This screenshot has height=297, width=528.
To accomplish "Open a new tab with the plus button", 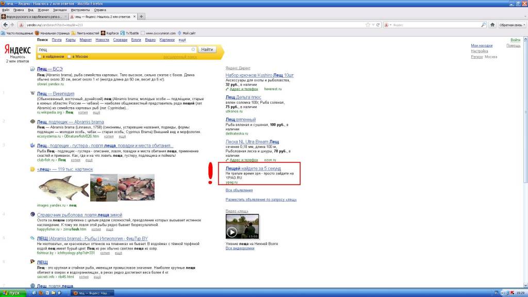I will tap(141, 16).
